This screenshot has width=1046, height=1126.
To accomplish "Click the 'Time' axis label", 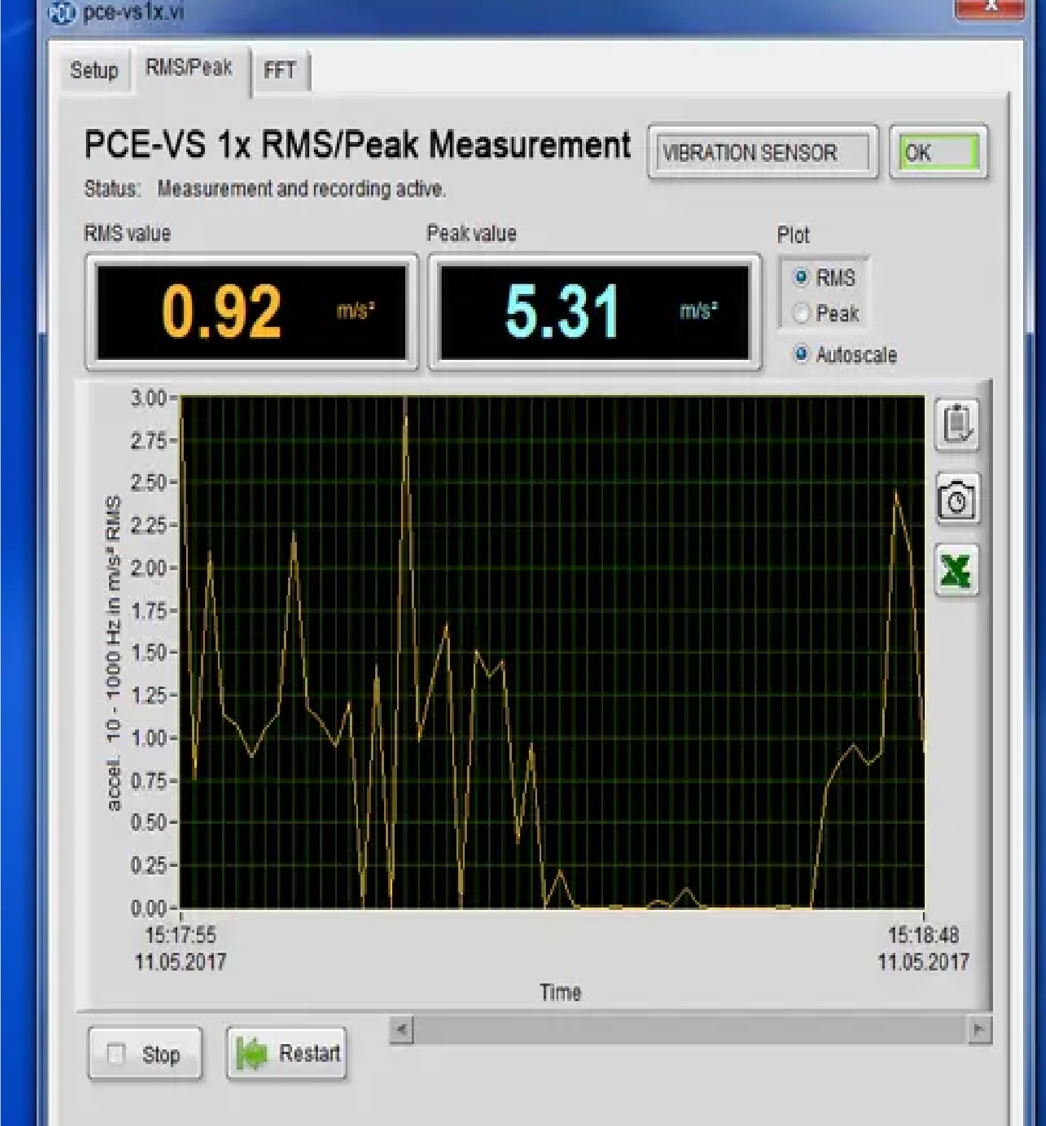I will tap(561, 993).
